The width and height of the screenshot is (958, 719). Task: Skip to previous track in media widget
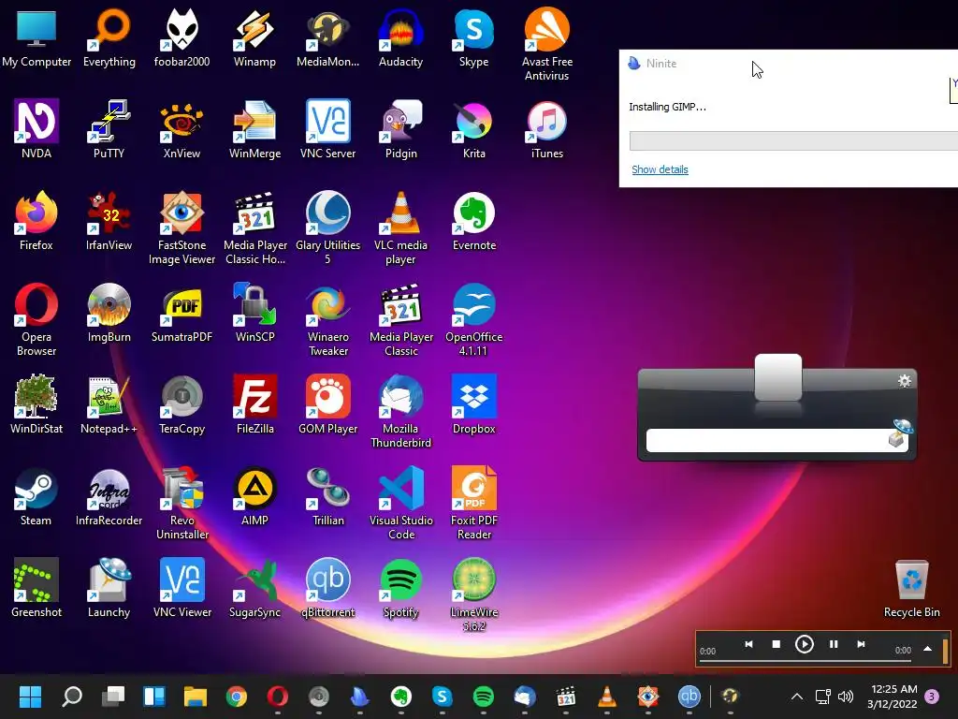(x=748, y=644)
